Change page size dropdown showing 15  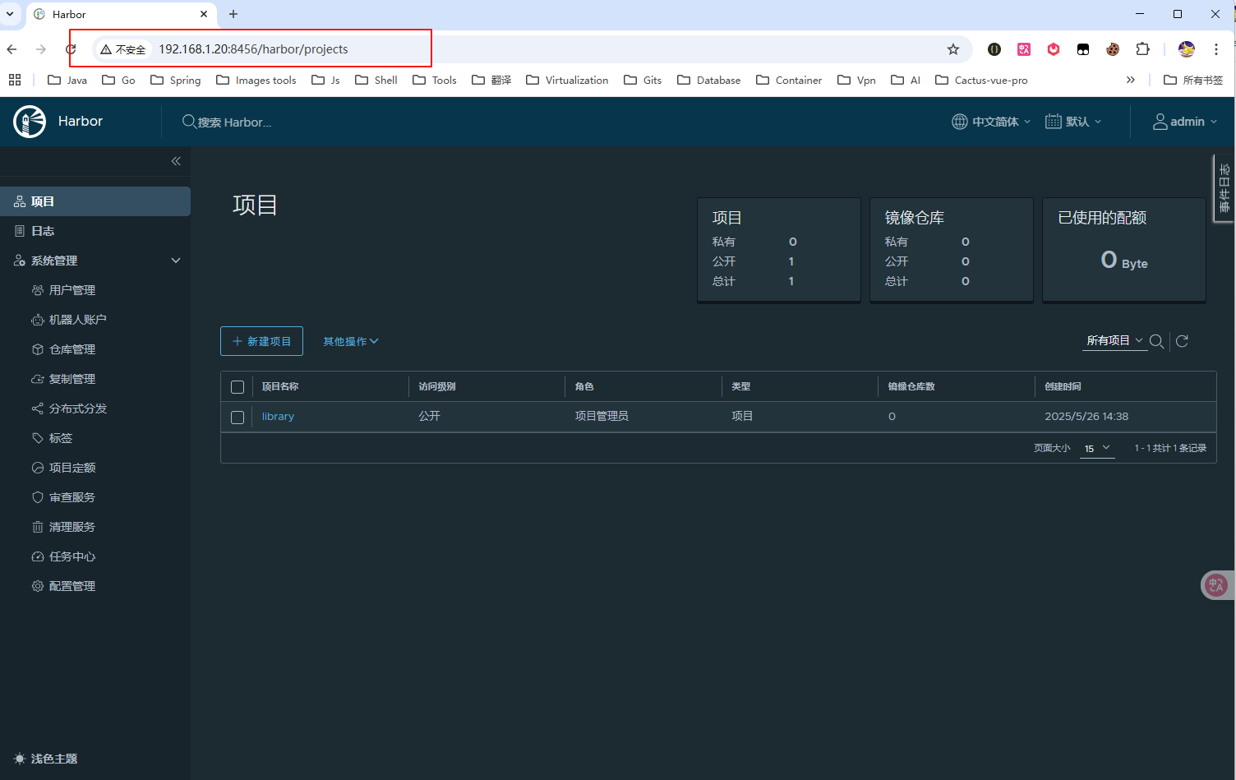1097,449
